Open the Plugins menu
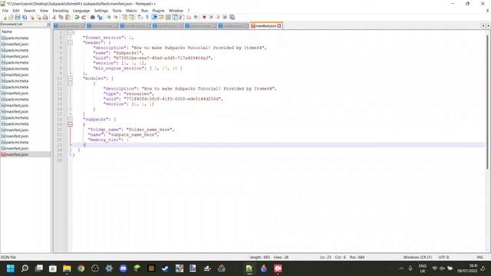Viewport: 491px width, 276px height. [x=158, y=11]
